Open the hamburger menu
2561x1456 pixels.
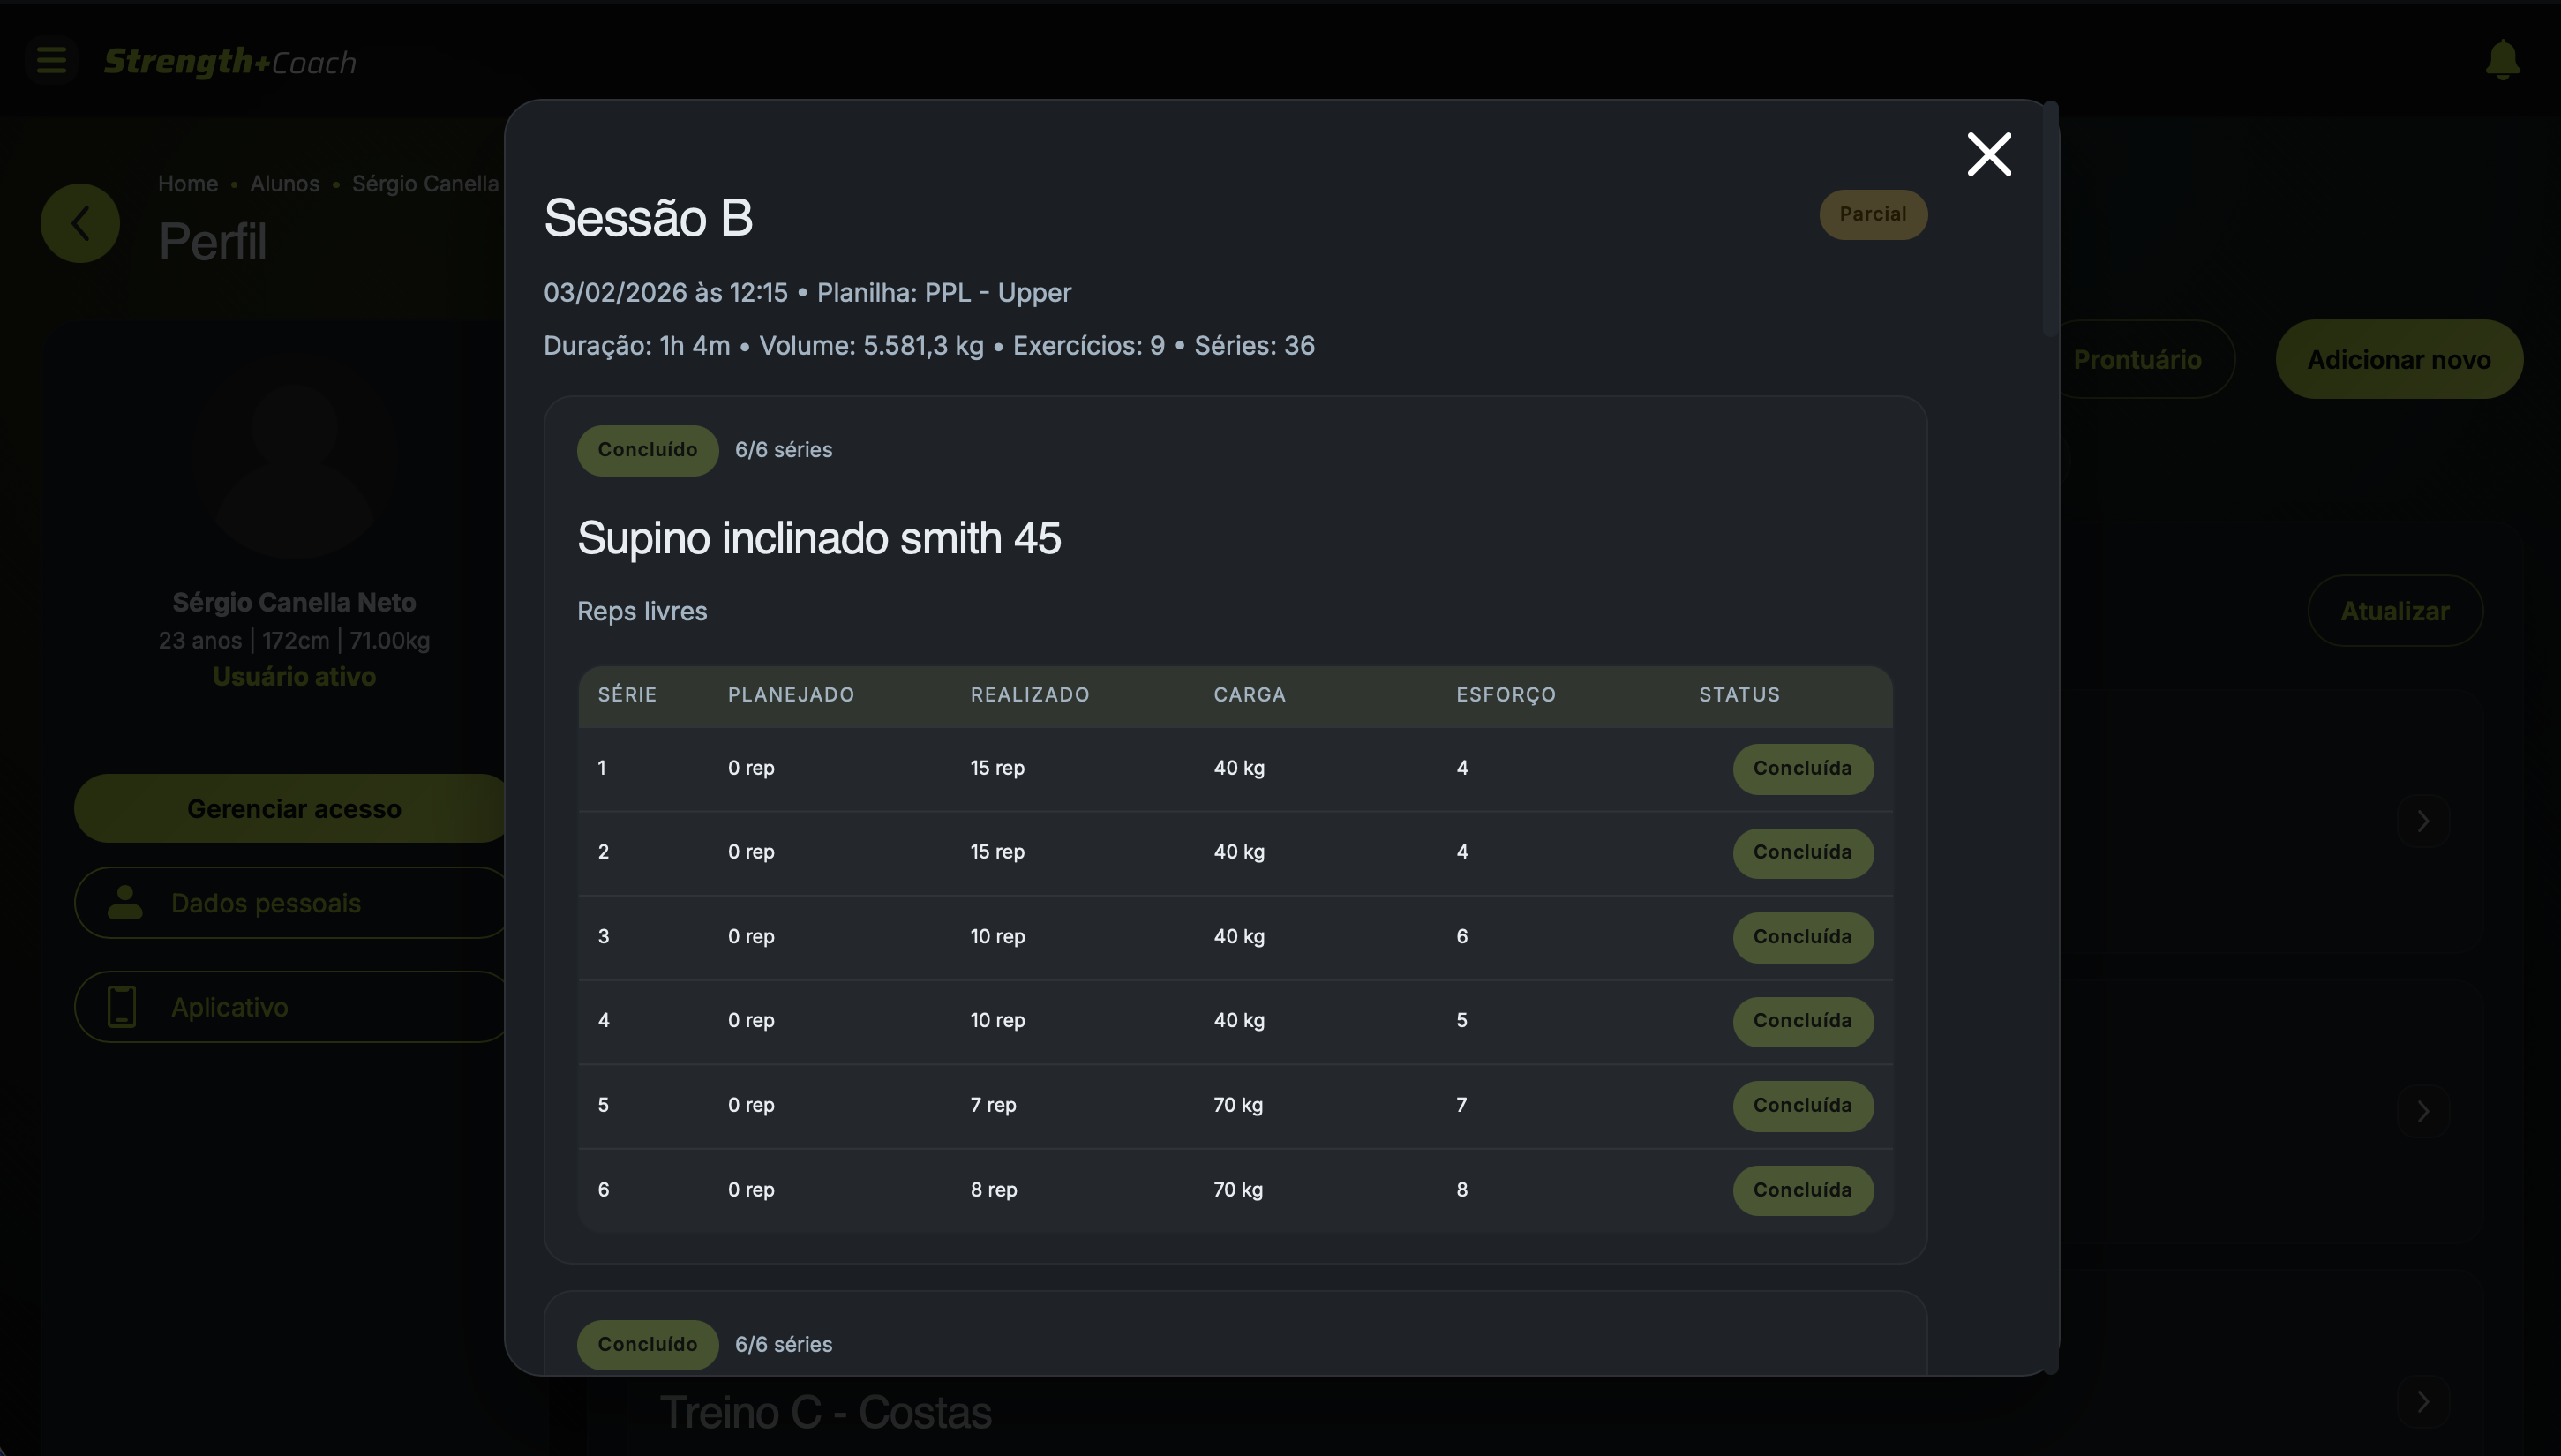51,61
